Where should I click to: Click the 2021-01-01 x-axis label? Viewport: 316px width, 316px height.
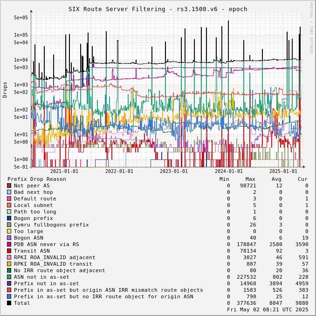pyautogui.click(x=64, y=172)
